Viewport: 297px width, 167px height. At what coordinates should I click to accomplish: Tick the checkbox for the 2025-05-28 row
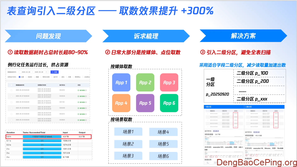(11, 90)
